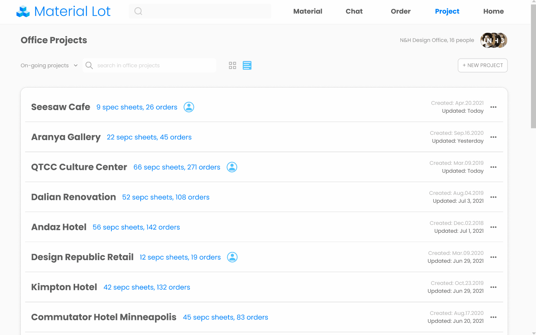Open the Kimpton Hotel project title

[x=64, y=287]
